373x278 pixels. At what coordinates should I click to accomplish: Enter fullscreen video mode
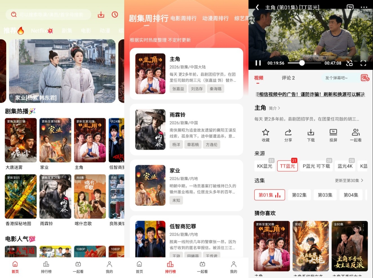pyautogui.click(x=363, y=63)
